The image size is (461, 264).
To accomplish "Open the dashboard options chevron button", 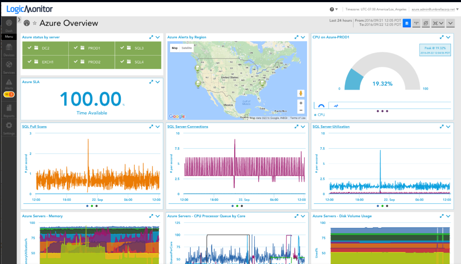I will [450, 23].
